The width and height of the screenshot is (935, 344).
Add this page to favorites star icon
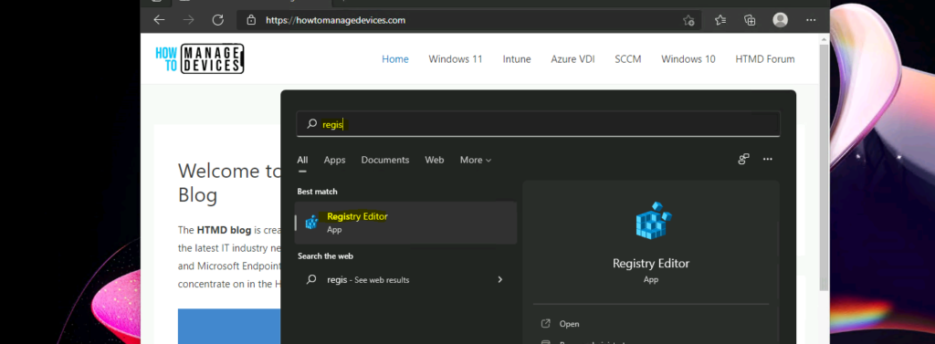point(688,20)
